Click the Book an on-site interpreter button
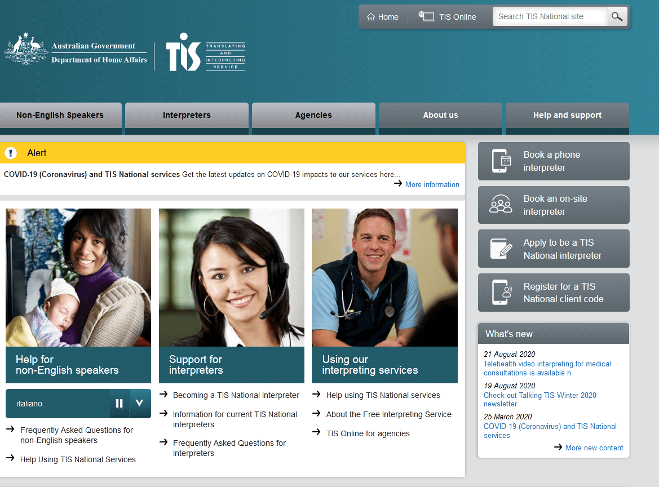Image resolution: width=659 pixels, height=487 pixels. pos(554,205)
